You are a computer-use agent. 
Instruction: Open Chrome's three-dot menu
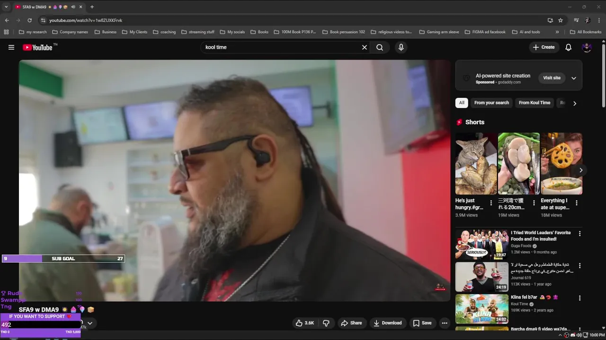(x=599, y=20)
